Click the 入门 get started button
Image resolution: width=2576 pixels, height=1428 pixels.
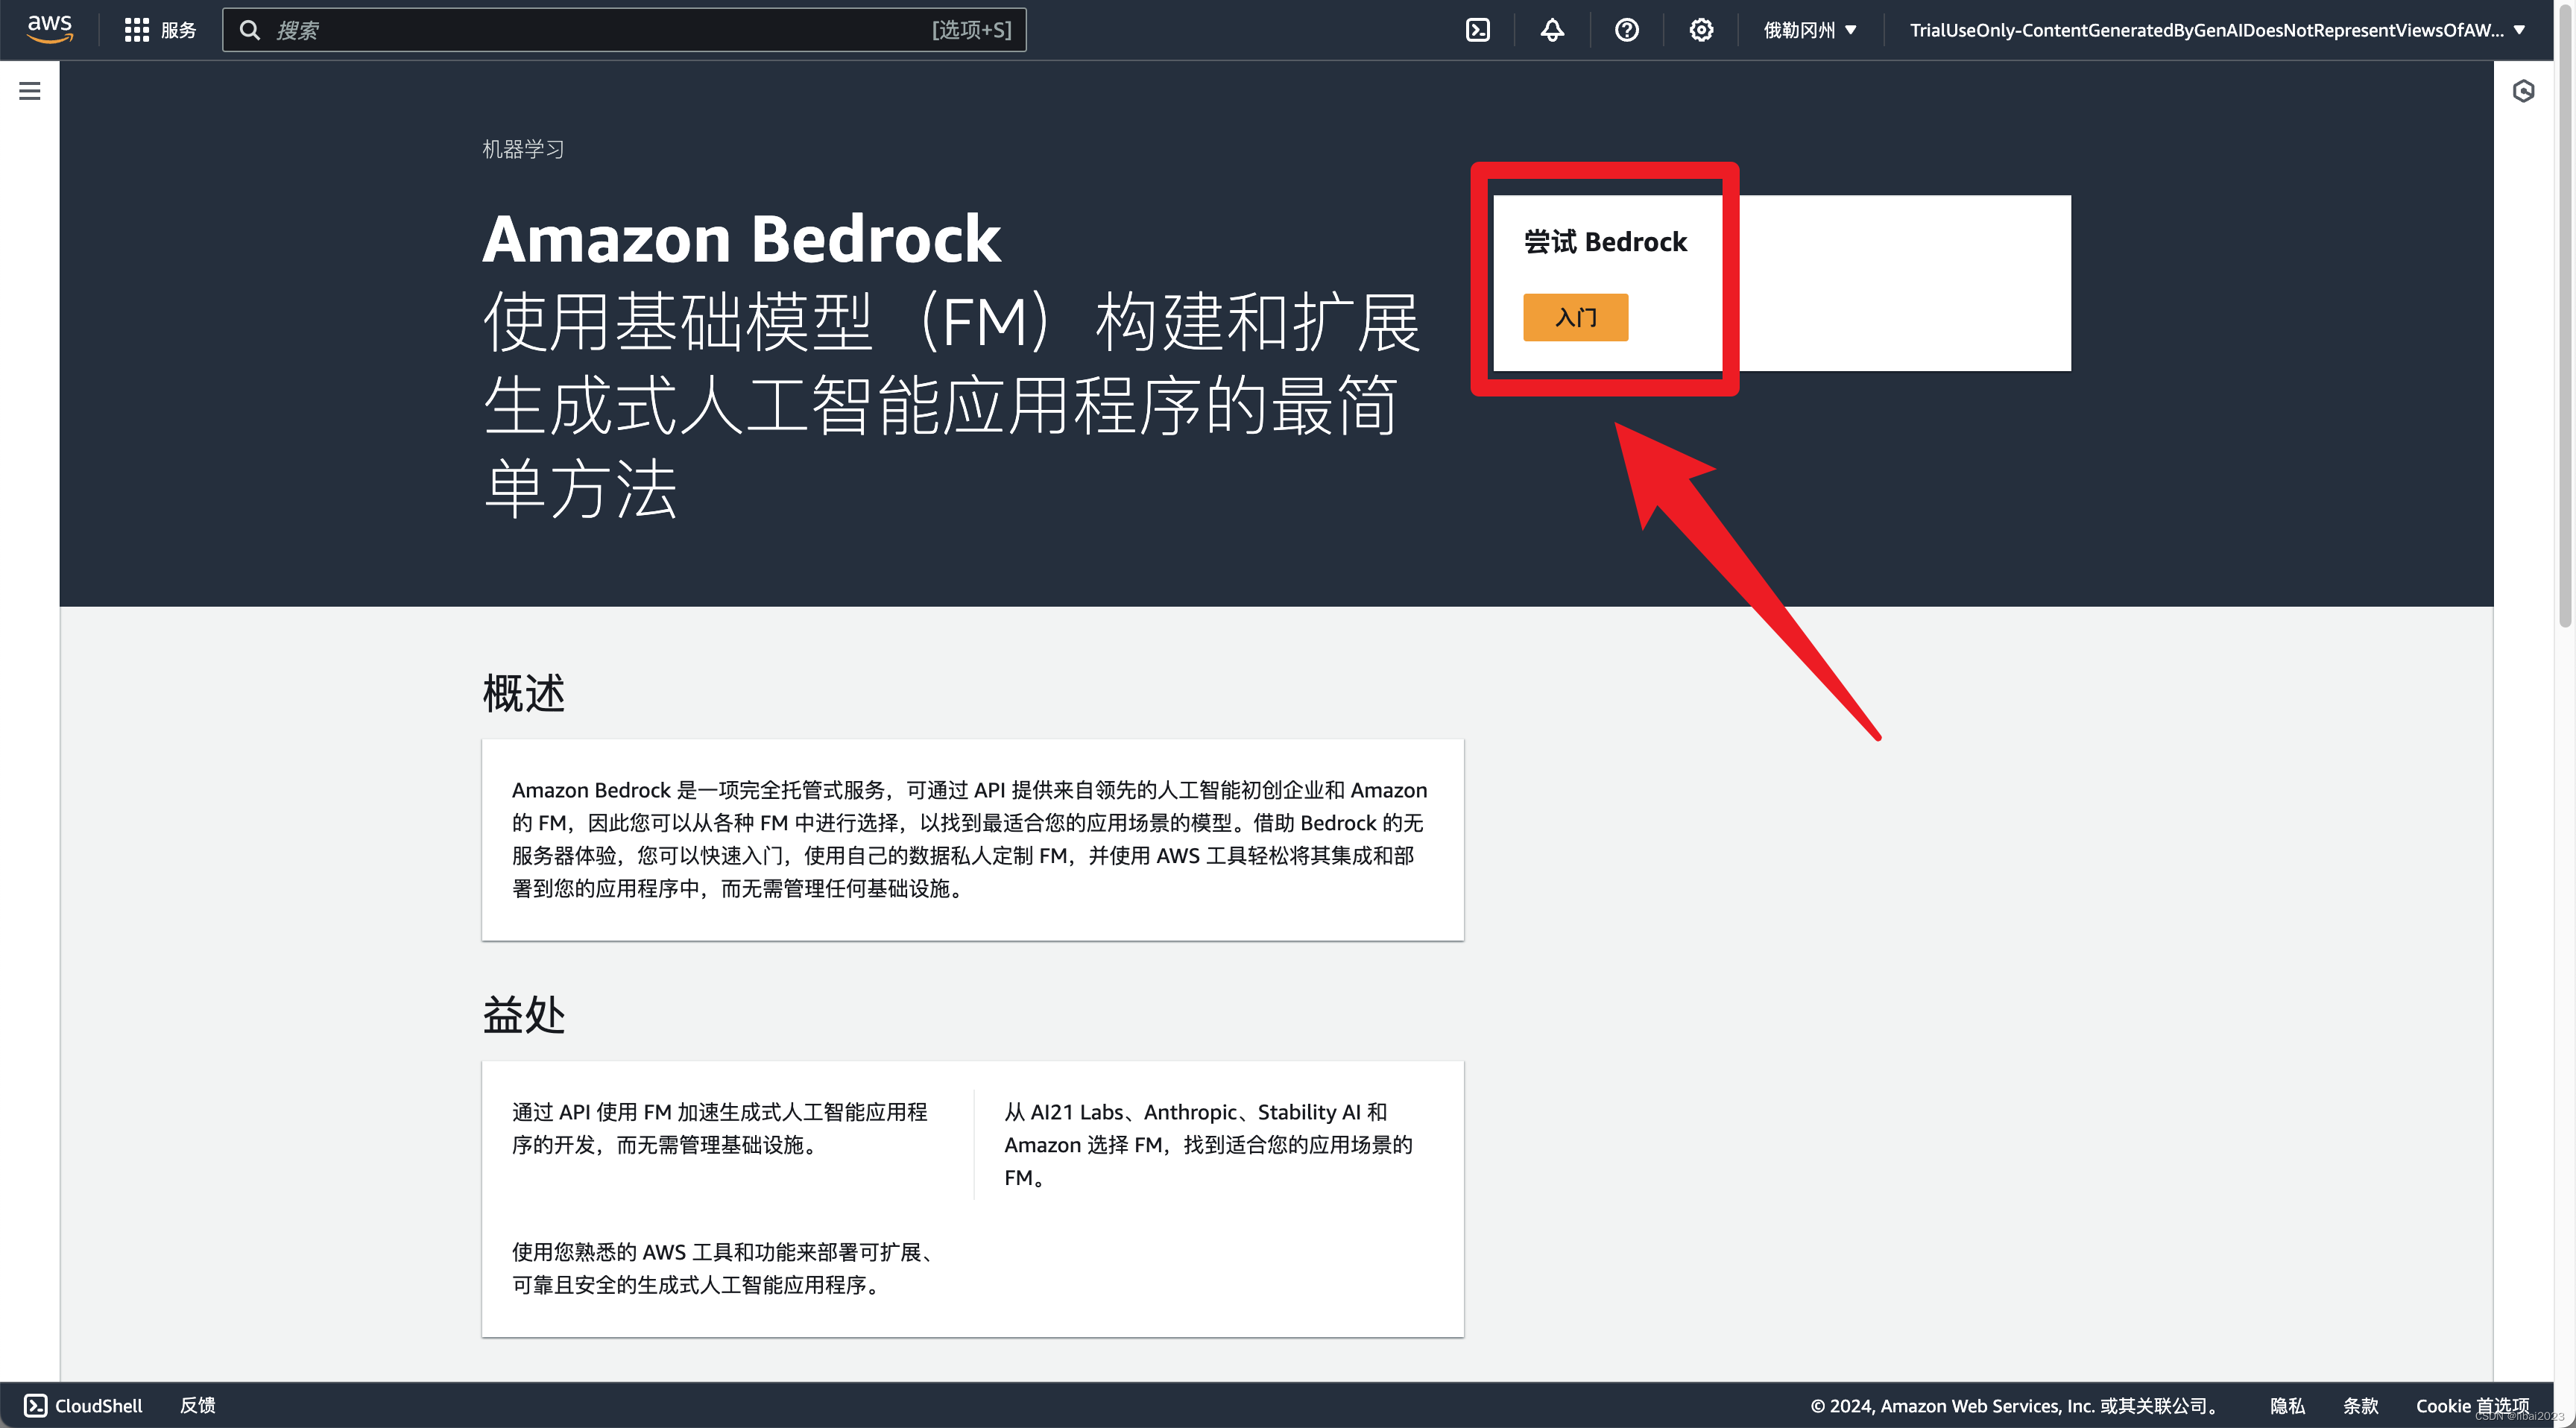pos(1575,317)
